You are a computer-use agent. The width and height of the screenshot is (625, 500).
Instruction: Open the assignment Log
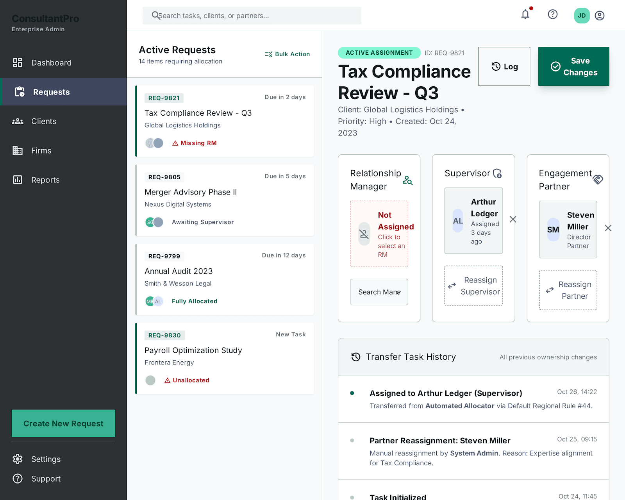pyautogui.click(x=504, y=66)
